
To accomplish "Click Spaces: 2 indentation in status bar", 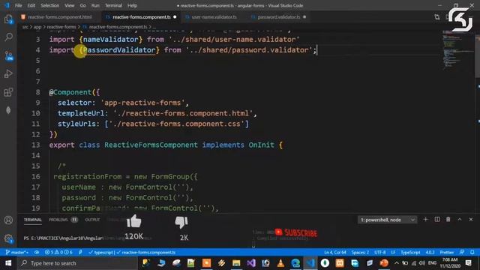I will [x=360, y=252].
